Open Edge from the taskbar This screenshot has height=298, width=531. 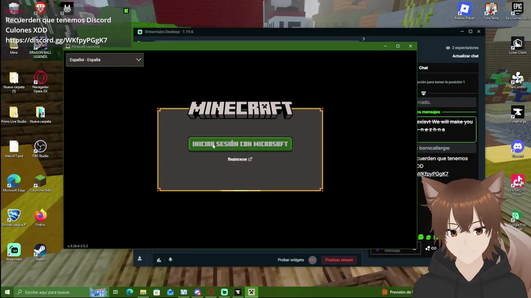(129, 292)
